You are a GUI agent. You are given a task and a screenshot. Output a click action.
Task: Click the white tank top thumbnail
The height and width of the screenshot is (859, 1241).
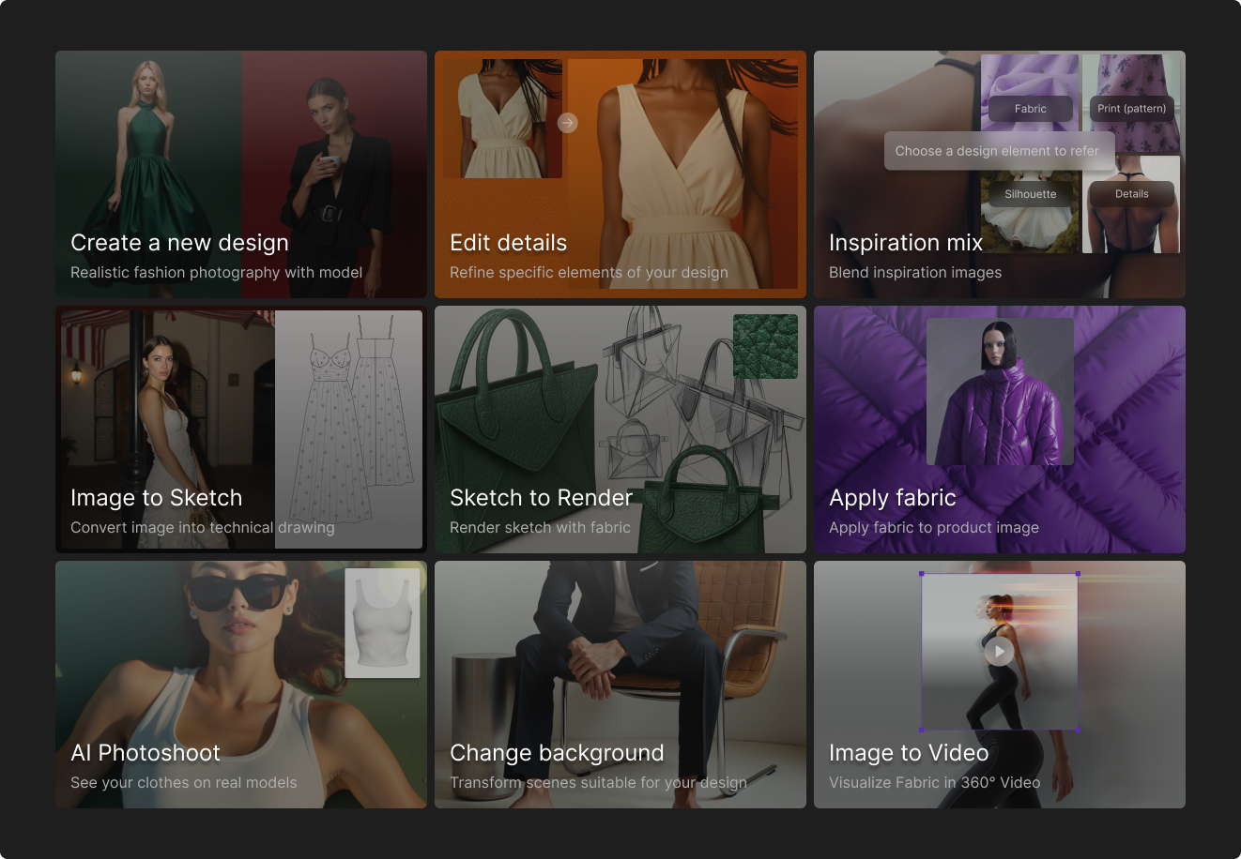pyautogui.click(x=382, y=623)
